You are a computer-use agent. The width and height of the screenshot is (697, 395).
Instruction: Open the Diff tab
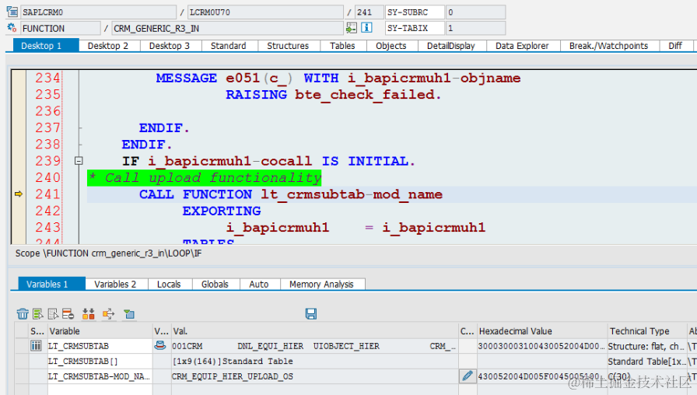point(675,46)
